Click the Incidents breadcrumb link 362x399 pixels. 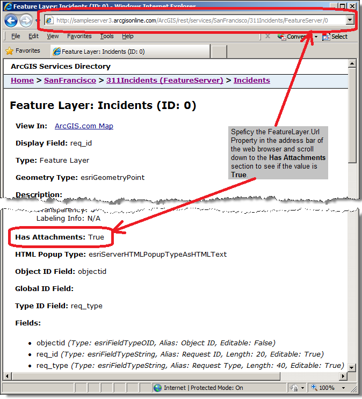[x=252, y=81]
